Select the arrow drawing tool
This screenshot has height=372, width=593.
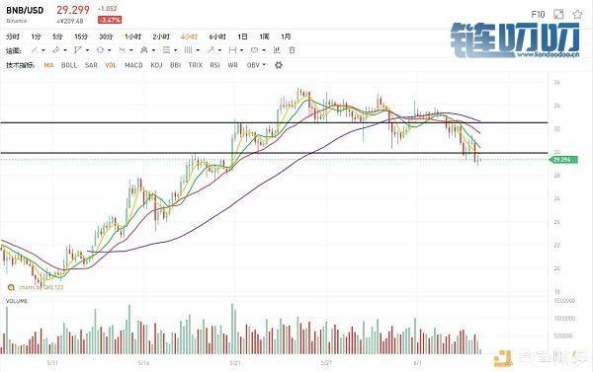click(211, 50)
